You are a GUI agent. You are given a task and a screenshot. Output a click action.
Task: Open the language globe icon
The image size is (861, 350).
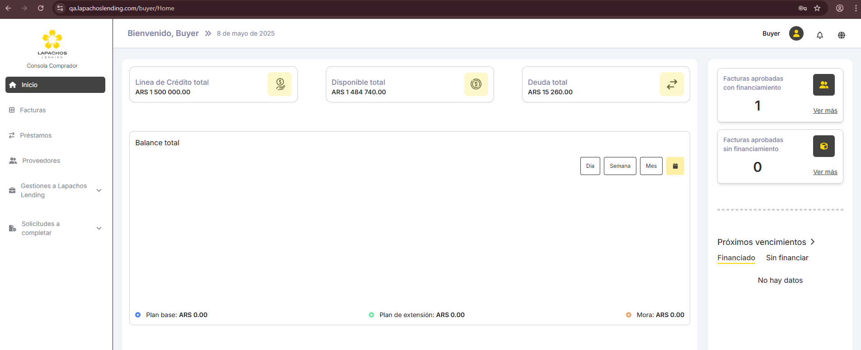841,35
